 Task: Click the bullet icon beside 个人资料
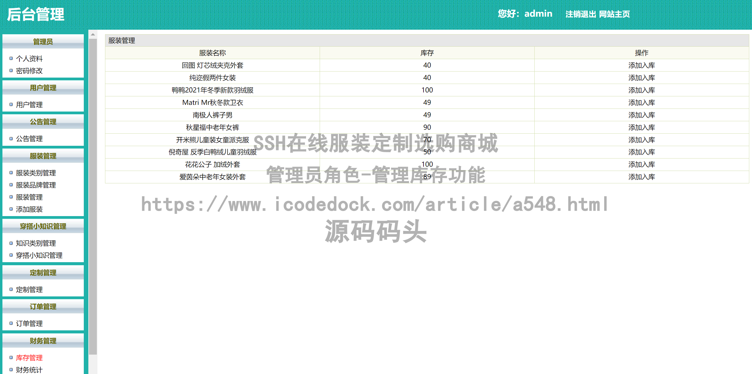11,58
